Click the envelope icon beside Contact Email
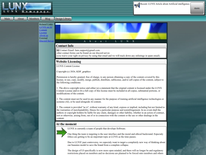Screen dimensions: 206x155 click(58, 50)
